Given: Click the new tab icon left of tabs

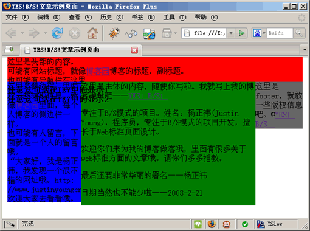Looking at the screenshot, I should [x=9, y=50].
